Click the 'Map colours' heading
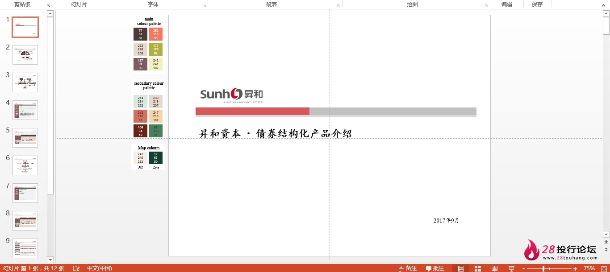Image resolution: width=610 pixels, height=272 pixels. [149, 148]
